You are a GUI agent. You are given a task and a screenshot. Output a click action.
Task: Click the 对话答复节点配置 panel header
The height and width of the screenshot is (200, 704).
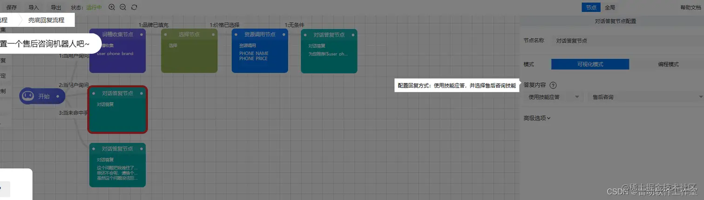[615, 21]
